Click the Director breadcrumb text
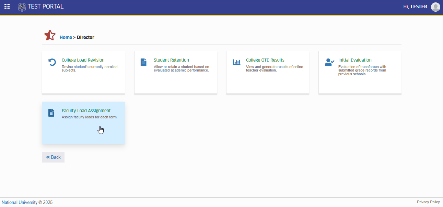Image resolution: width=443 pixels, height=207 pixels. [85, 37]
